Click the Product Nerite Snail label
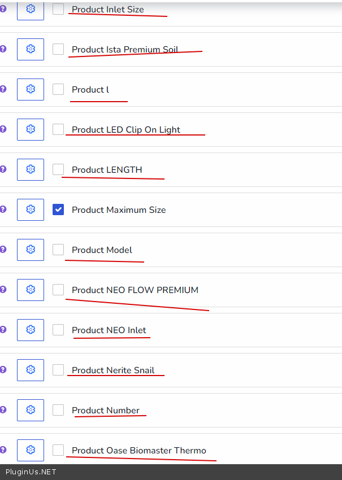The width and height of the screenshot is (342, 480). tap(113, 370)
